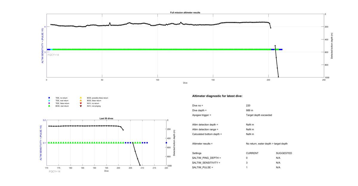Click the suggested N/A for $ALTIM_PING_DEPTH
The width and height of the screenshot is (358, 186).
point(278,158)
